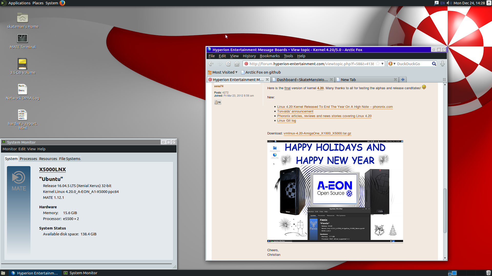This screenshot has width=492, height=276.
Task: Open the browser Bookmarks menu
Action: coord(270,56)
